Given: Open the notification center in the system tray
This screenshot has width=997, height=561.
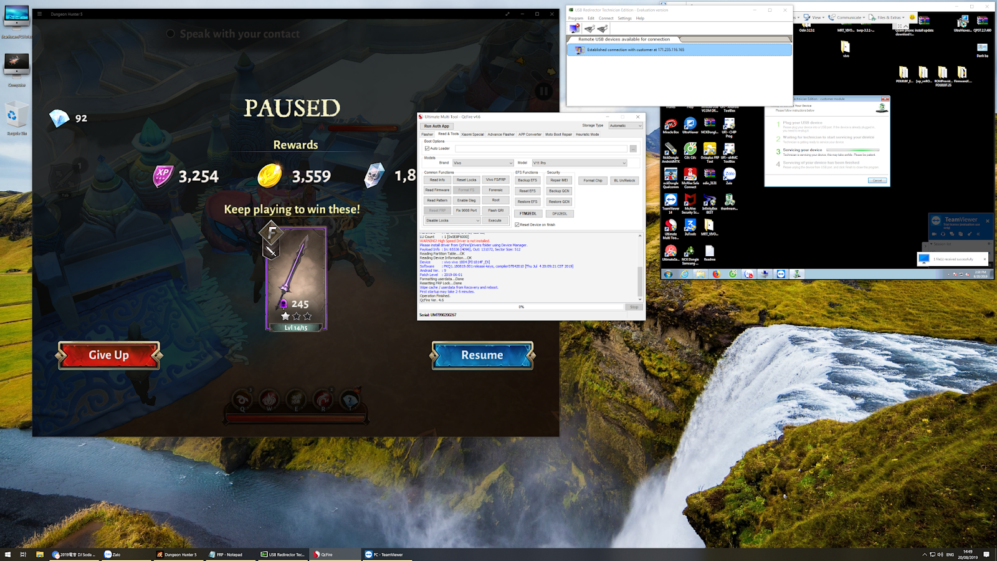Looking at the screenshot, I should (x=986, y=554).
